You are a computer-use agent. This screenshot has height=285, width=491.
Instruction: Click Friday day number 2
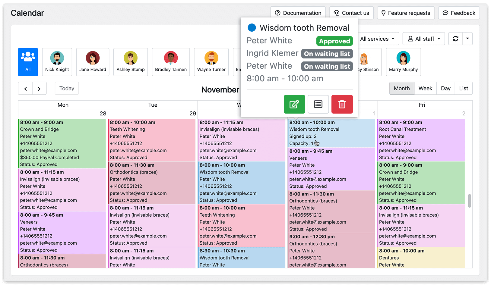[x=464, y=114]
